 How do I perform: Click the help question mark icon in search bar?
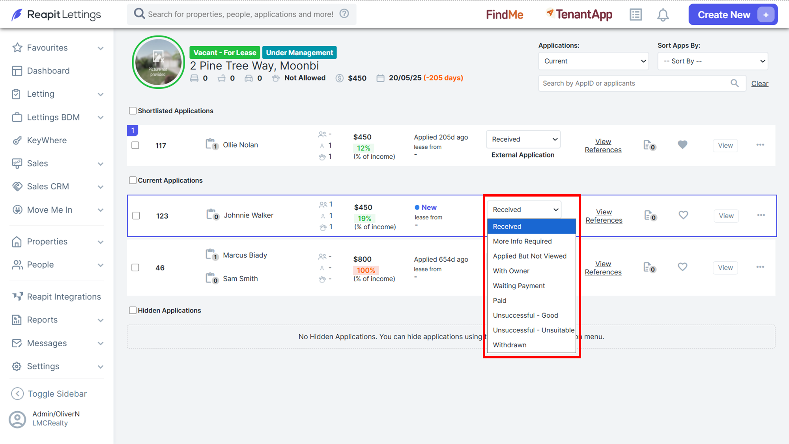click(x=344, y=14)
